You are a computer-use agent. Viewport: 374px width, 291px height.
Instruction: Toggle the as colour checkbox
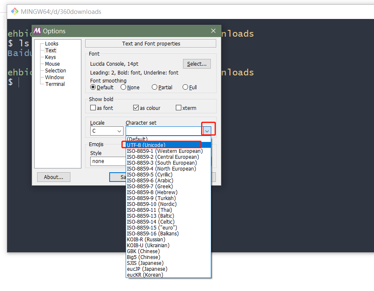click(136, 108)
